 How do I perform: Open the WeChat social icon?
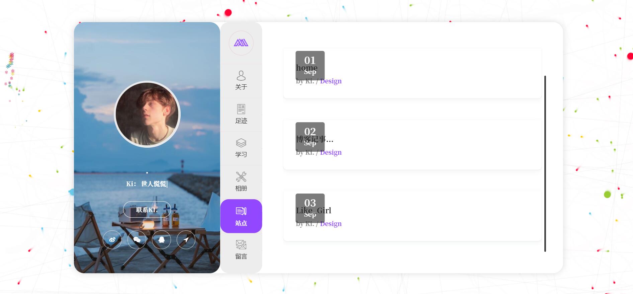pos(137,239)
